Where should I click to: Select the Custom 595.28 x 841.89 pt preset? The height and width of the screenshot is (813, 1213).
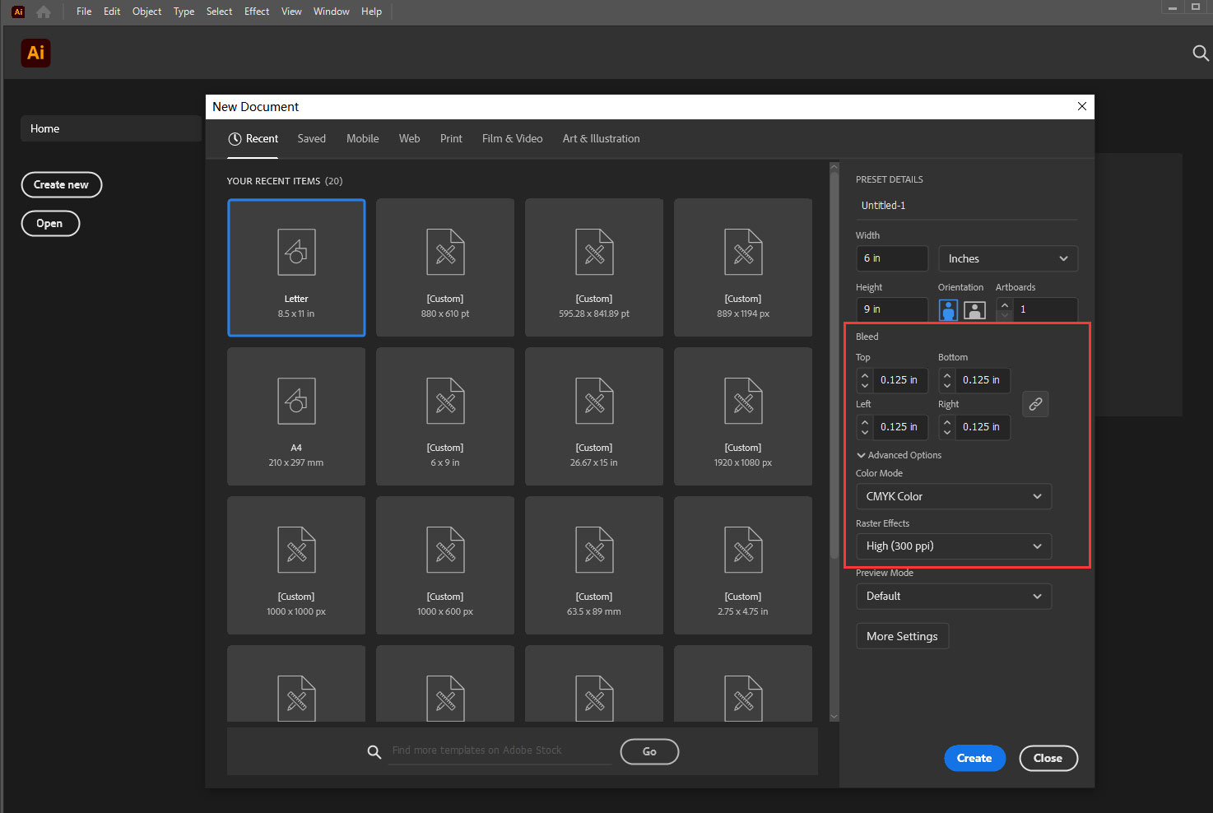pyautogui.click(x=594, y=267)
